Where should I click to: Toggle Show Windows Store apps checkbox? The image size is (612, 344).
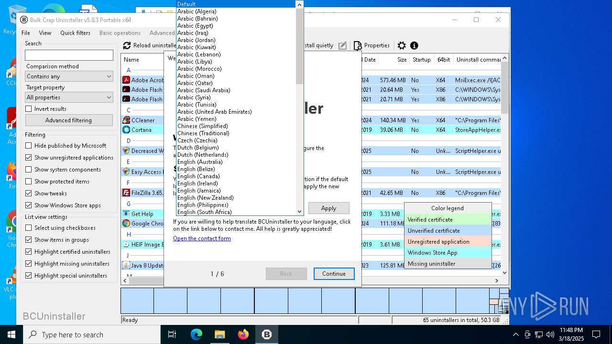point(29,205)
